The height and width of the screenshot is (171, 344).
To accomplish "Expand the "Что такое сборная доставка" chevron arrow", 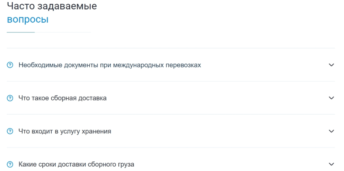I will tap(331, 98).
